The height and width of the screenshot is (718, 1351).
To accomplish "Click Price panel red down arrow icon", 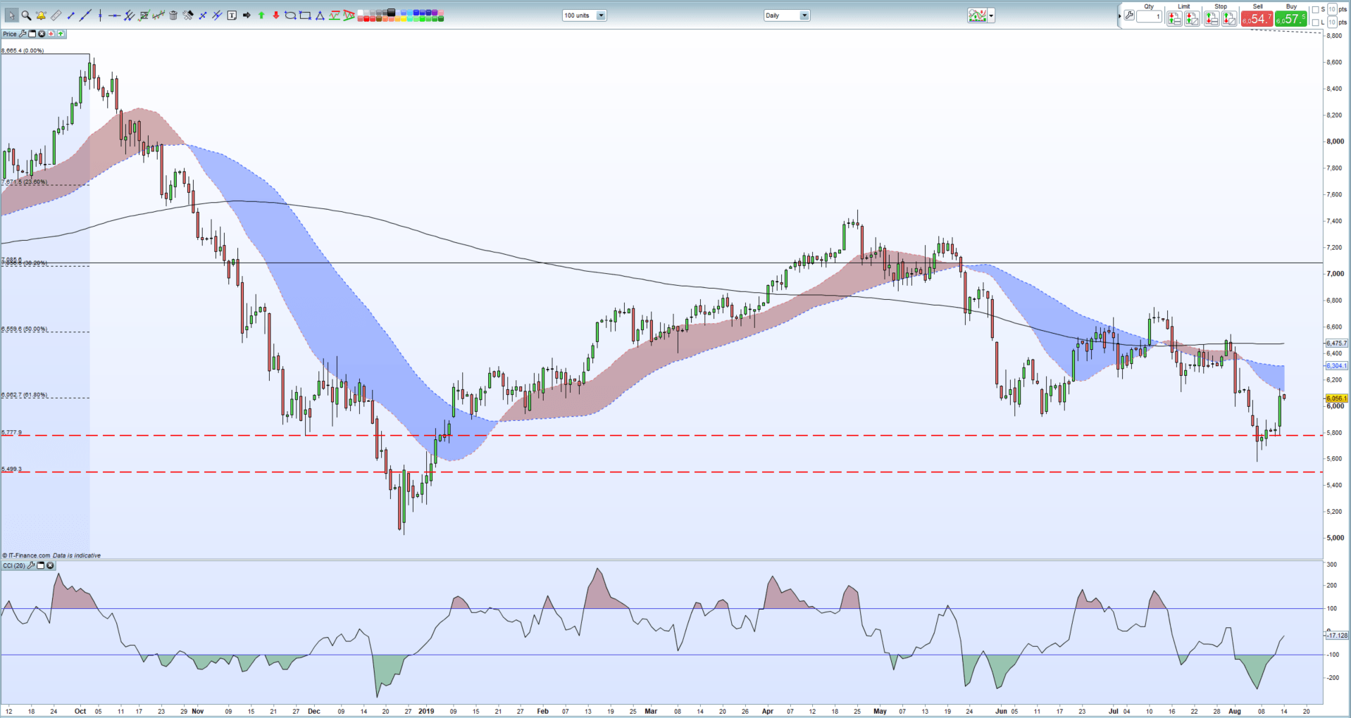I will [x=51, y=34].
